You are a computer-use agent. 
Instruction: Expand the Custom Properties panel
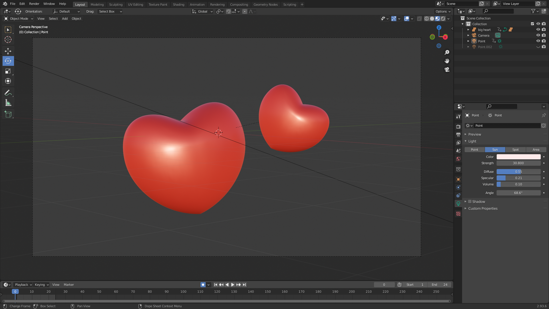coord(483,209)
